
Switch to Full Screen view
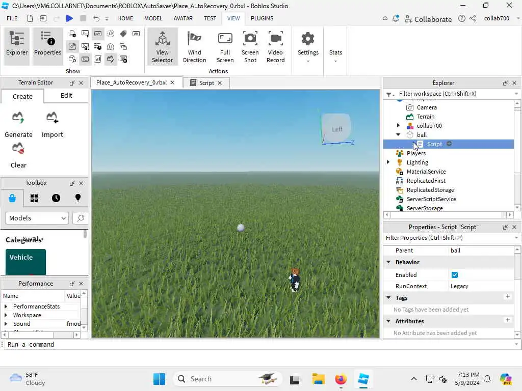[225, 46]
